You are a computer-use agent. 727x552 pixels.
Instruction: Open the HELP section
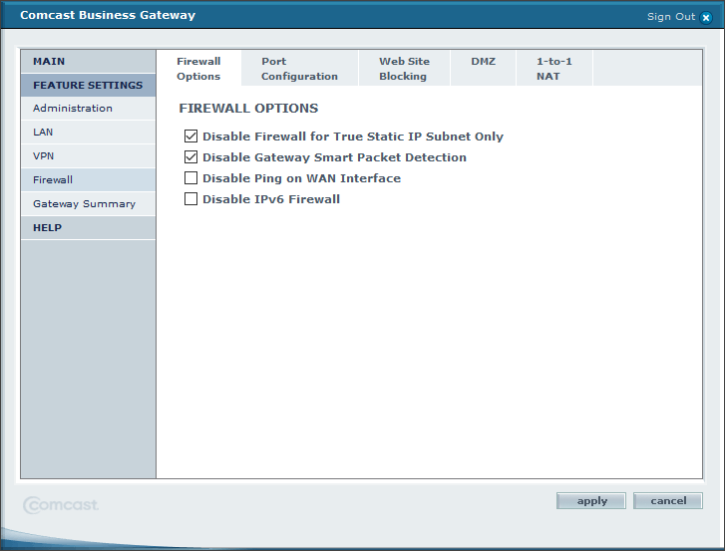click(88, 228)
